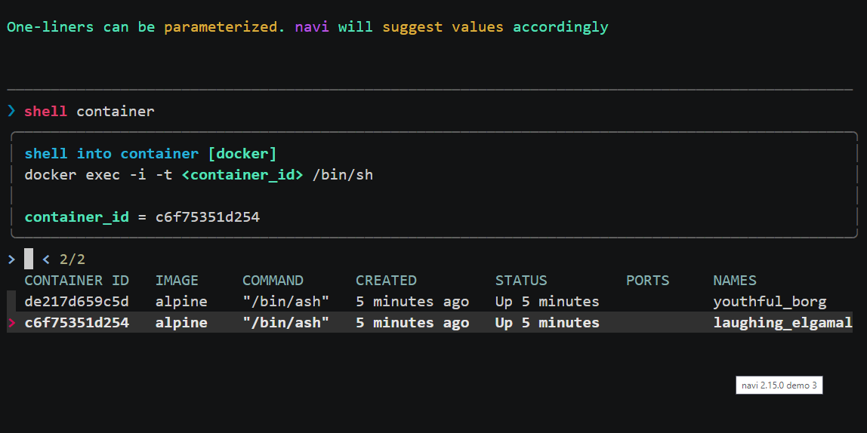
Task: Click the laughing_elgamal container name
Action: pos(782,323)
